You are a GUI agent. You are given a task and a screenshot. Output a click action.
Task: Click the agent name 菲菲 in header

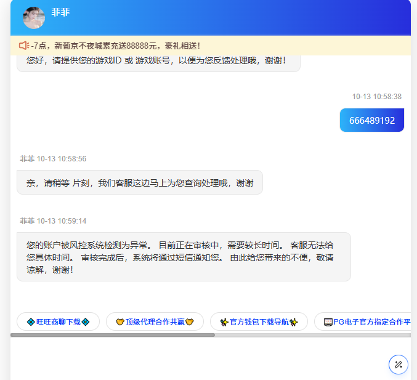(x=60, y=12)
